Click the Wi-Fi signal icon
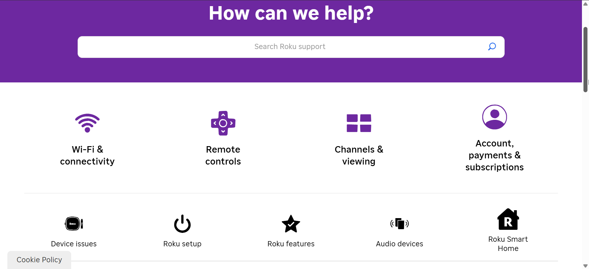589x269 pixels. click(x=87, y=123)
